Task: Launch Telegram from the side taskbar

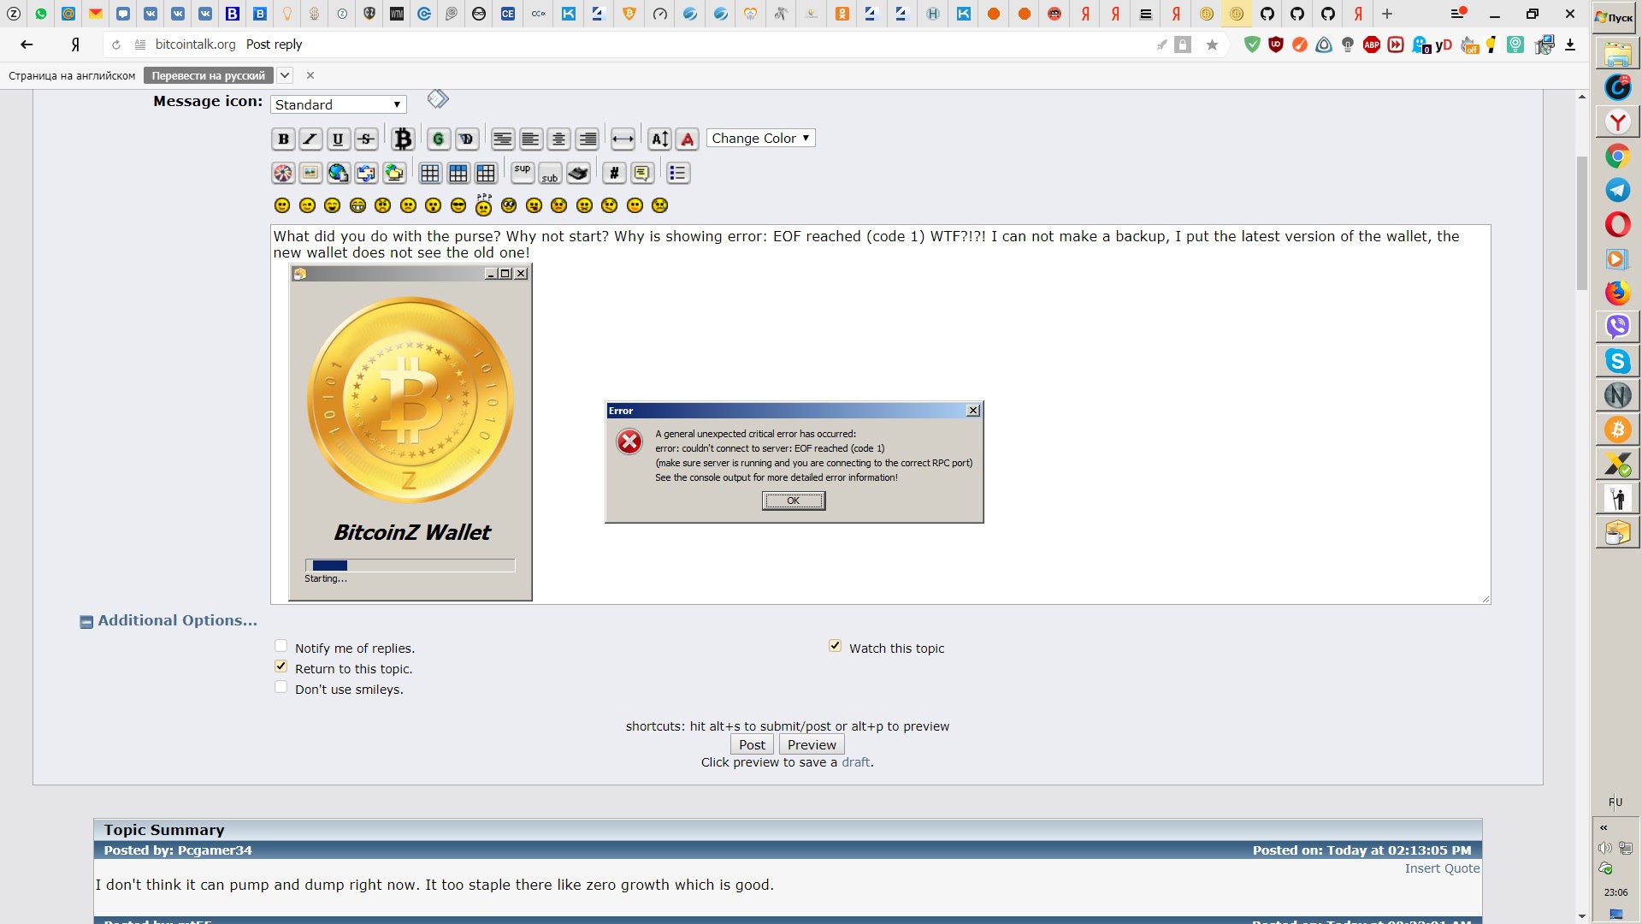Action: tap(1617, 190)
